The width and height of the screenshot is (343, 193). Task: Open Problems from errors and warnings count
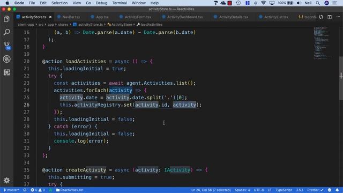(38, 190)
